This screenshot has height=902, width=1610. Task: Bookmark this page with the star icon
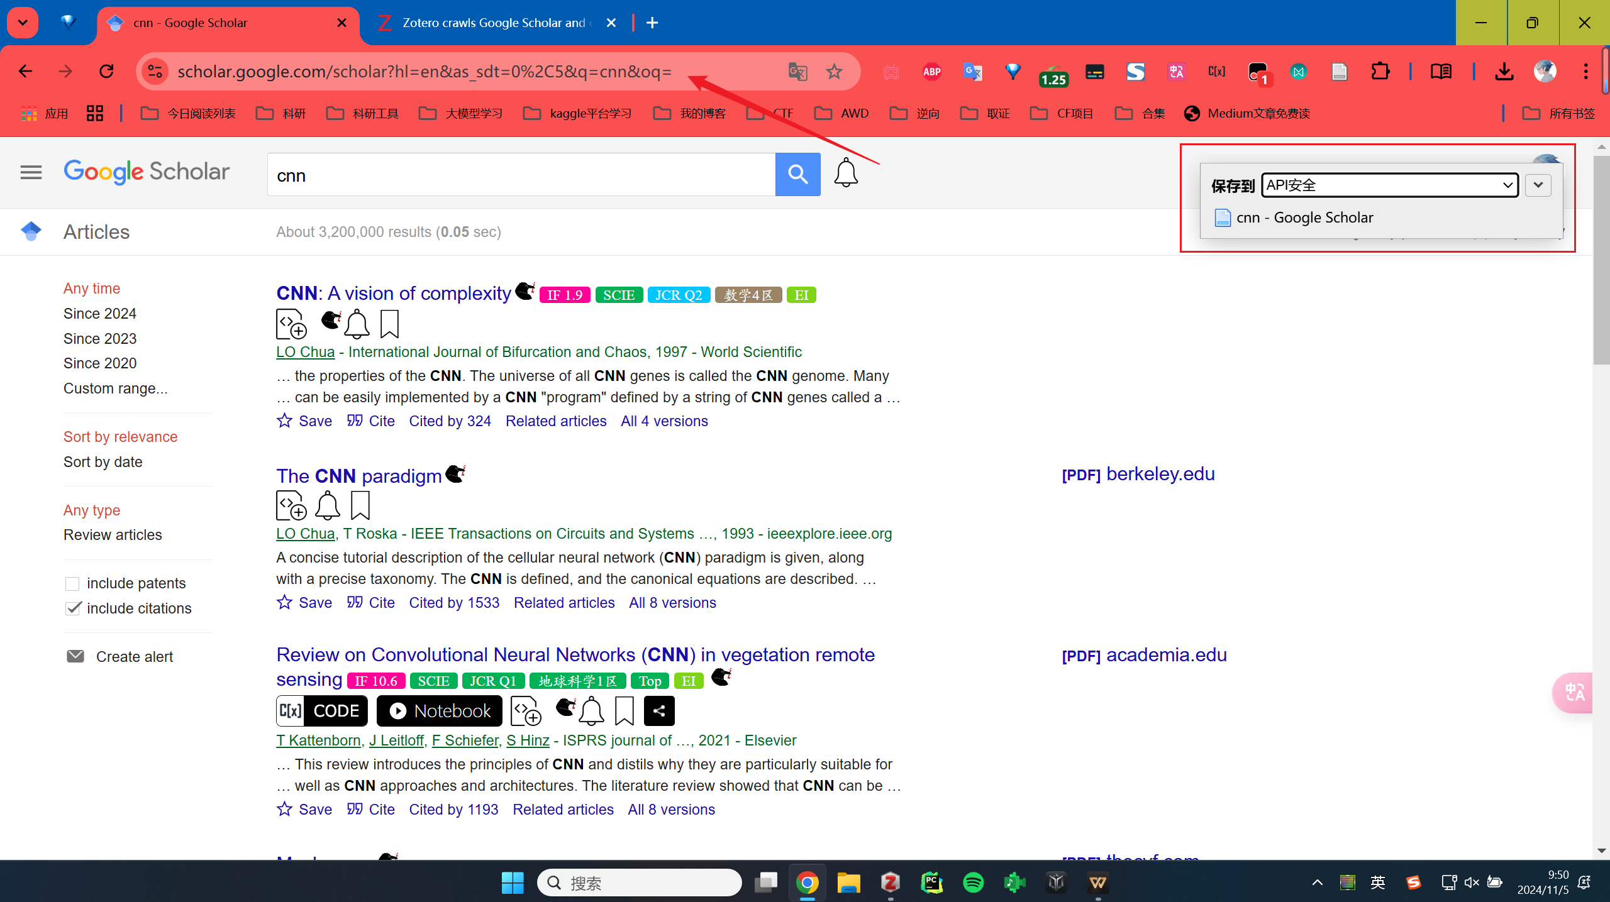tap(834, 72)
